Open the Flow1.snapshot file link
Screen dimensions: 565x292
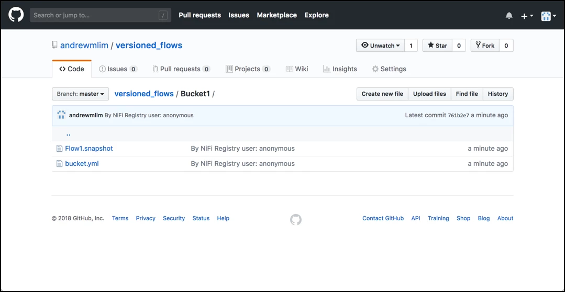89,148
